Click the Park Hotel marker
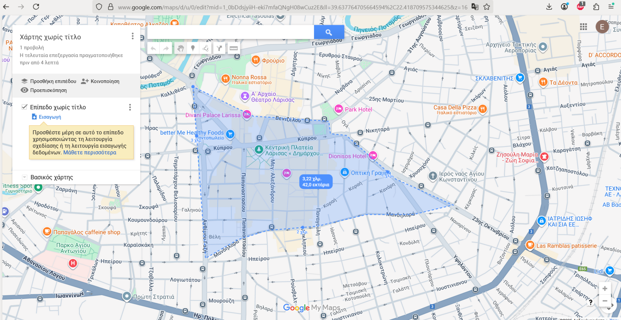621x320 pixels. (338, 109)
